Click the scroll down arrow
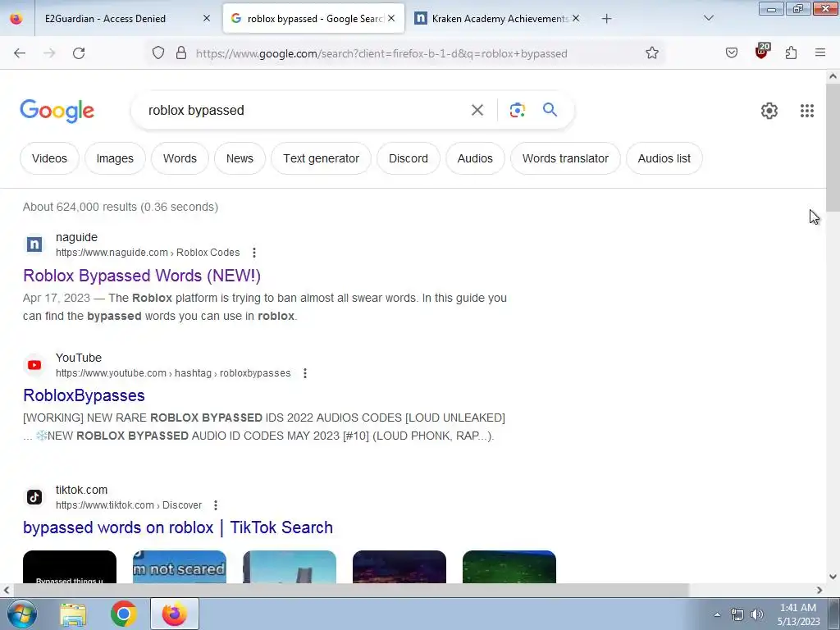 (x=833, y=577)
